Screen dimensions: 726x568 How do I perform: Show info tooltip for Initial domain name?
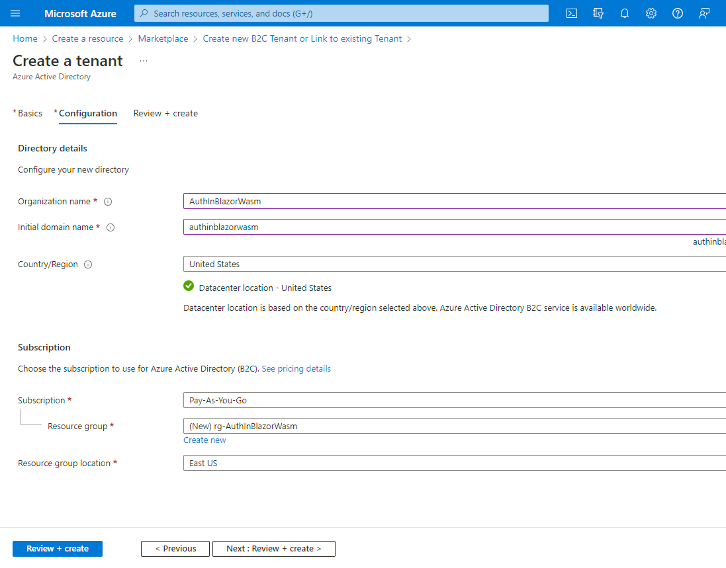pyautogui.click(x=111, y=227)
